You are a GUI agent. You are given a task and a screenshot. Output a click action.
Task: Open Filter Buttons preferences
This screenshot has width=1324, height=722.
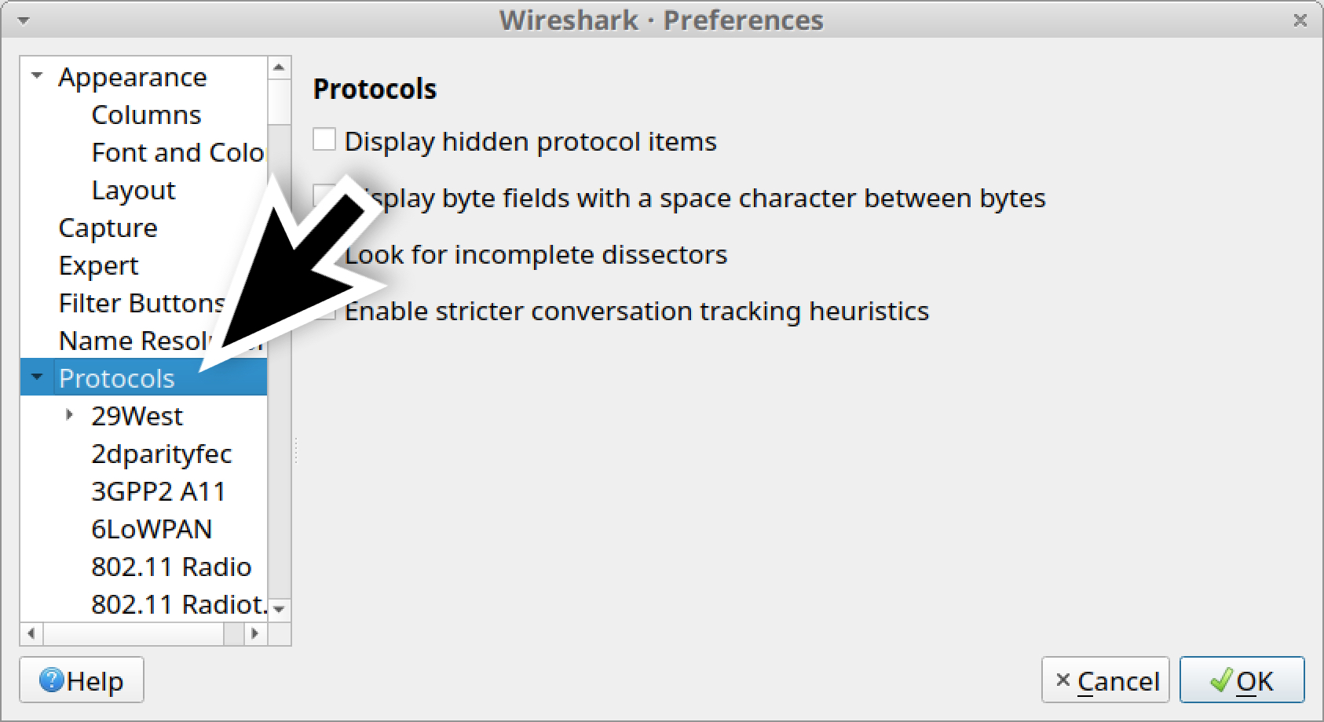(140, 303)
